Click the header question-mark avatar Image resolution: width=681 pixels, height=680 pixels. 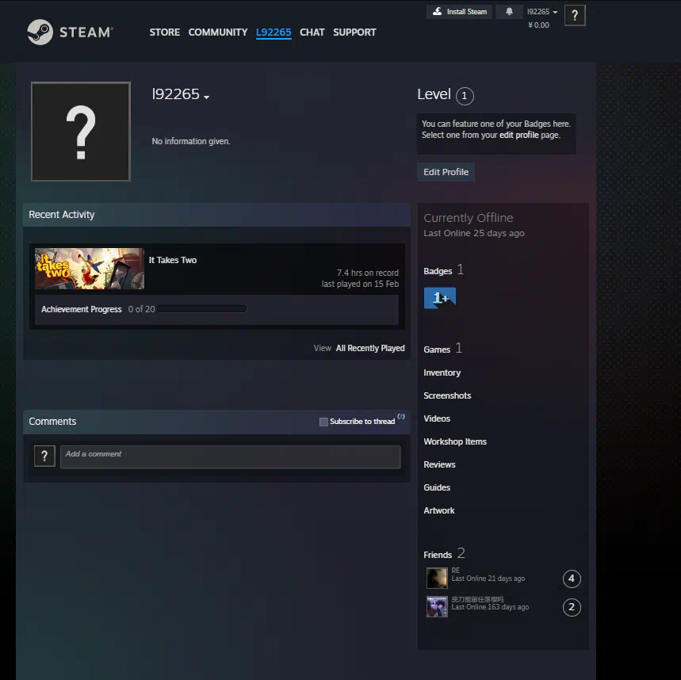[575, 15]
